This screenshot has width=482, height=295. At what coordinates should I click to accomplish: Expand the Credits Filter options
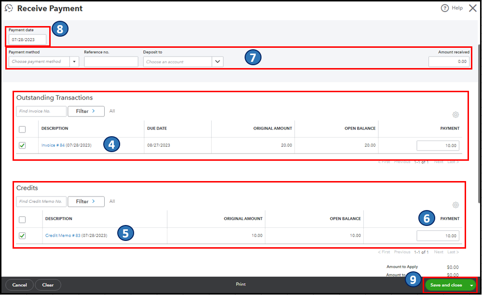click(86, 201)
